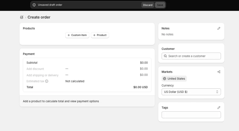Add a Product to the order
239x131 pixels.
tap(100, 35)
